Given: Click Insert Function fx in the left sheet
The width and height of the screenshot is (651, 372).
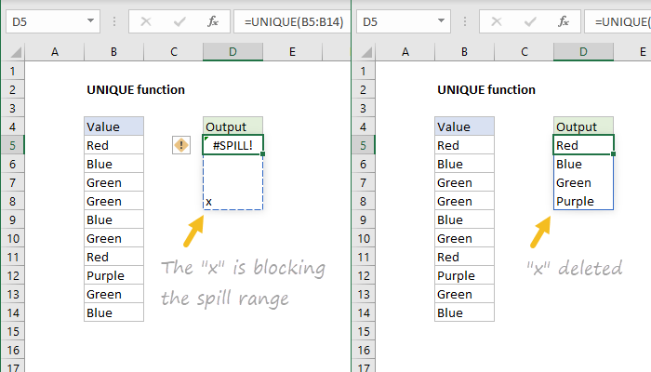Looking at the screenshot, I should pos(213,20).
